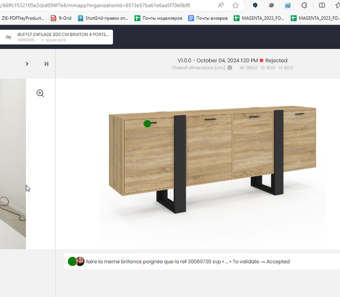This screenshot has width=340, height=297.
Task: Click the green annotation marker on the buffet
Action: point(148,124)
